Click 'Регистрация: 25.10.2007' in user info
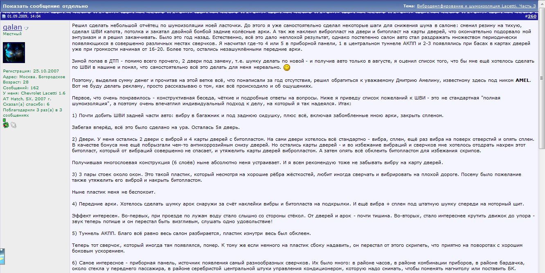 (31, 71)
